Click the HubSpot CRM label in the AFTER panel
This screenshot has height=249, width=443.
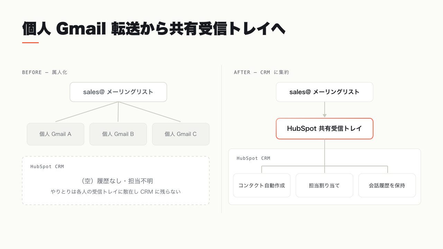[253, 158]
